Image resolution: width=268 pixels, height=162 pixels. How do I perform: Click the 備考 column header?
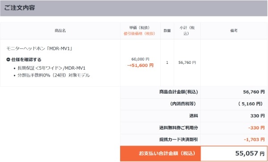pos(234,31)
